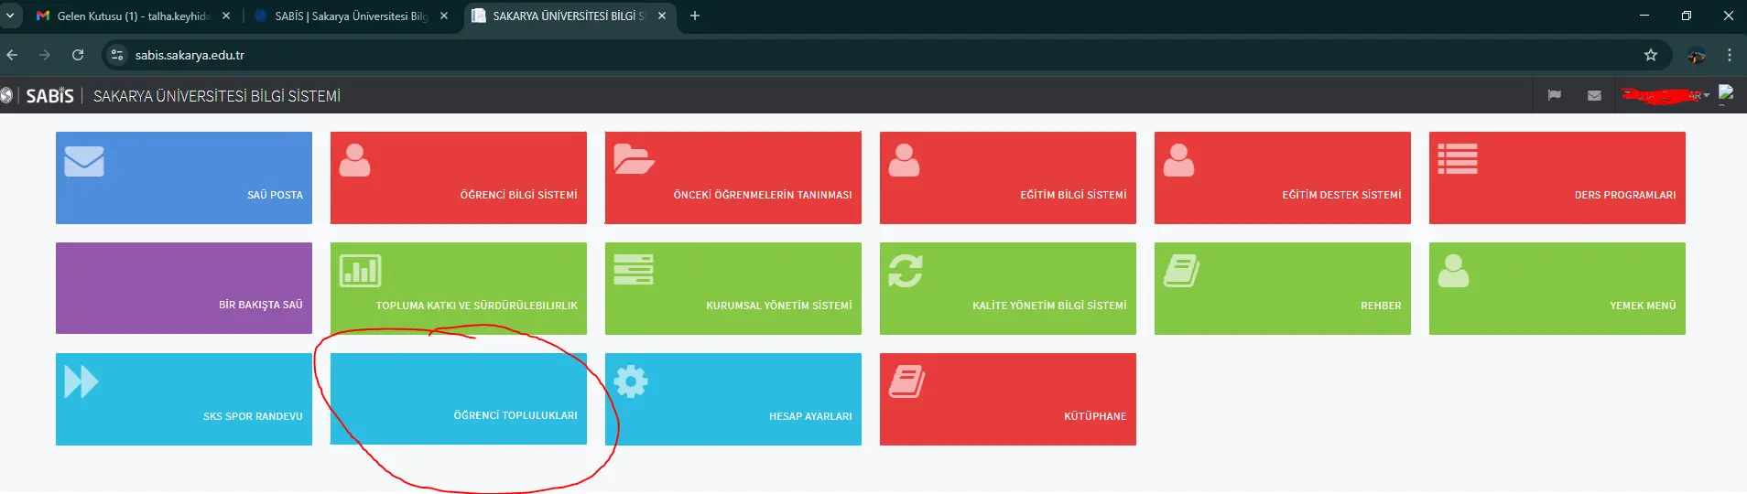
Task: Click the flag icon in SABİS header
Action: pyautogui.click(x=1554, y=95)
